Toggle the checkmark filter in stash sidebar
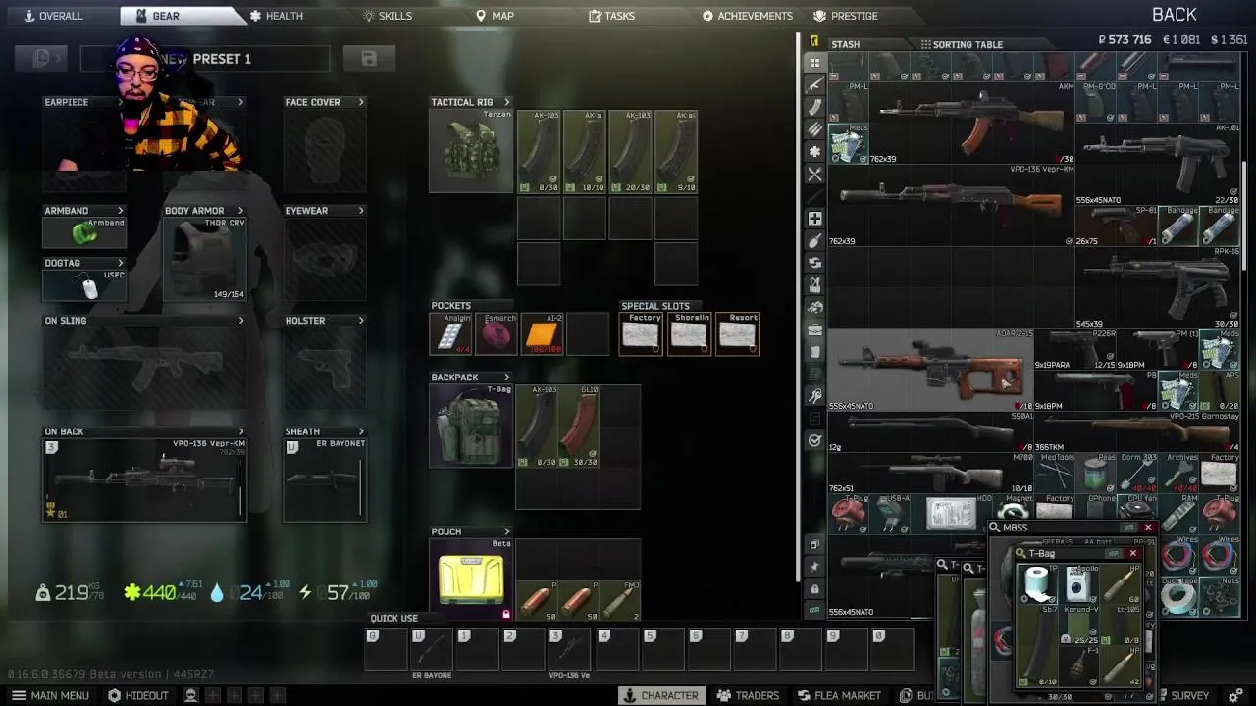Screen dimensions: 1256x706 click(814, 440)
